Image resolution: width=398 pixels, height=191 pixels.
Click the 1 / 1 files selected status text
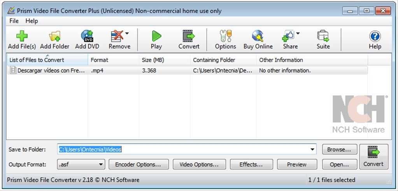click(332, 180)
